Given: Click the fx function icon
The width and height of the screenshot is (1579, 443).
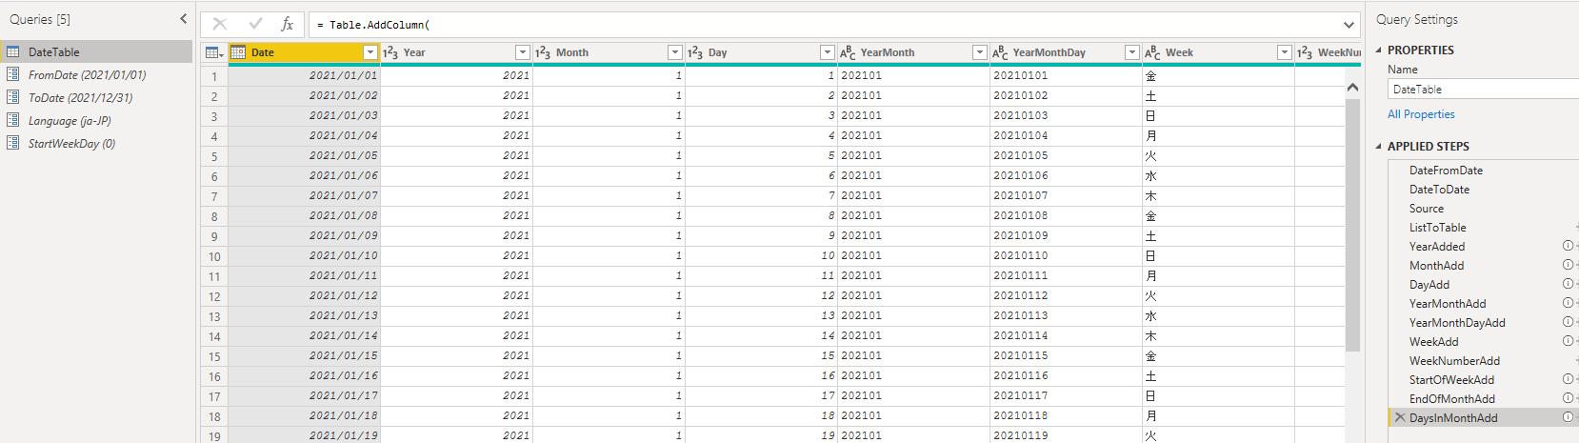Looking at the screenshot, I should pos(288,25).
